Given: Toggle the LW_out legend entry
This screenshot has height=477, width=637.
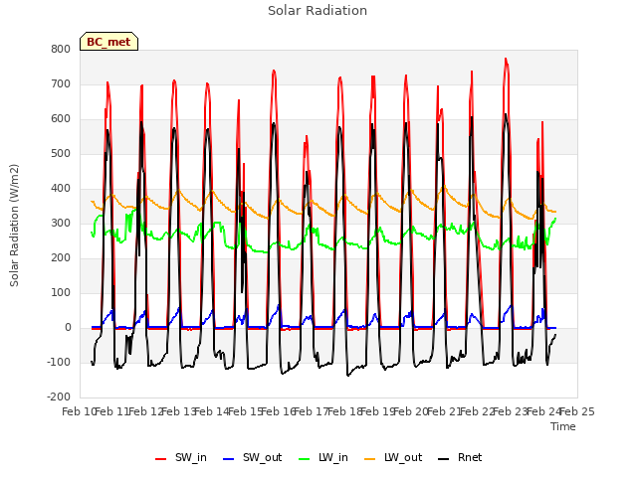Looking at the screenshot, I should coord(393,458).
